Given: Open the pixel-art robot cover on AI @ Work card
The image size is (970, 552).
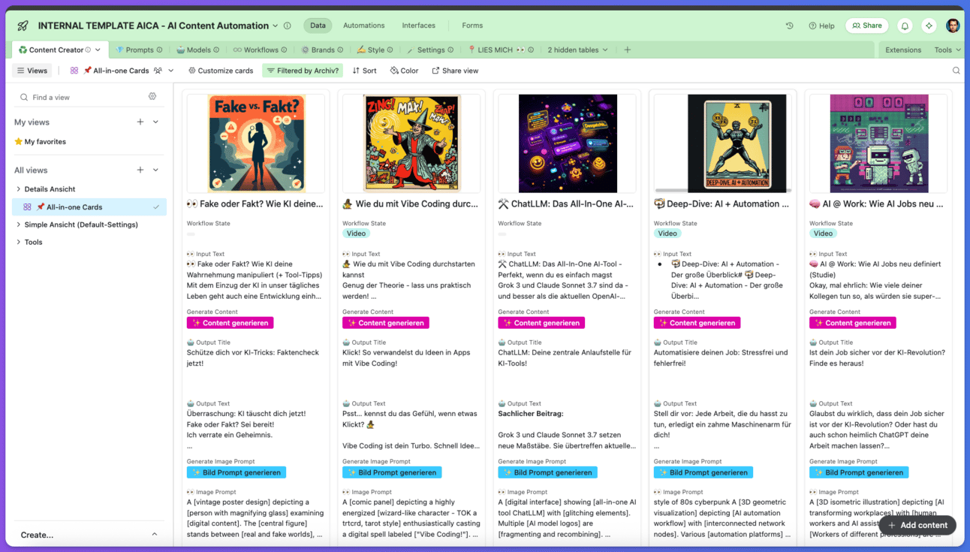Looking at the screenshot, I should pos(878,143).
